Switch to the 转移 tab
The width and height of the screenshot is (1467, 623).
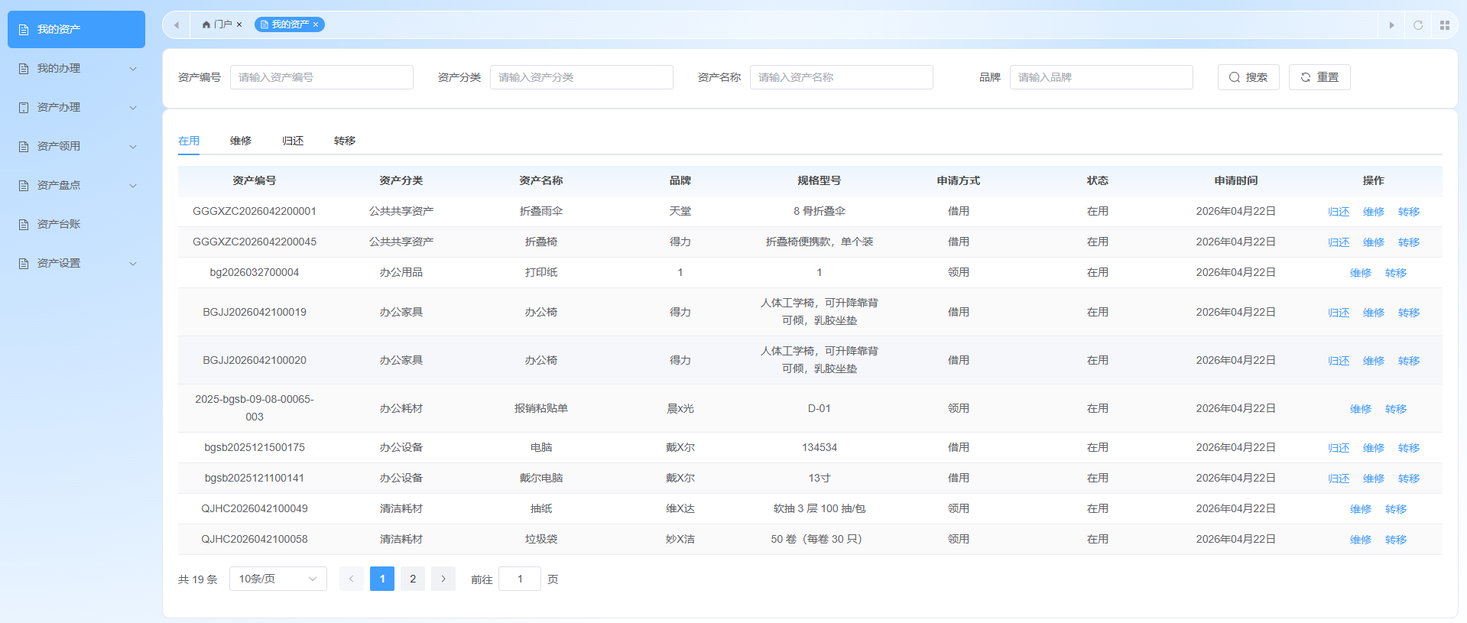[345, 141]
